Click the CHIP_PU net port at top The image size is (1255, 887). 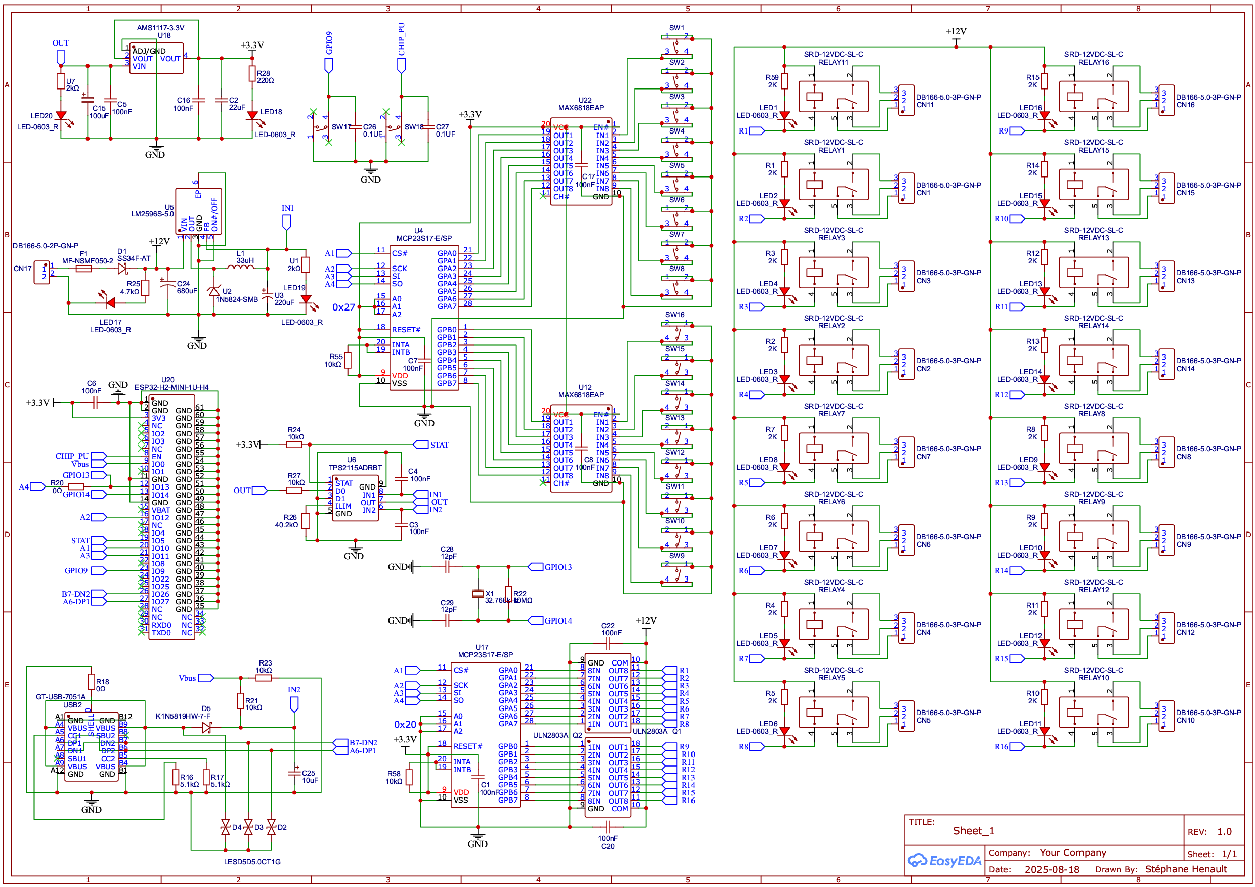[x=401, y=66]
